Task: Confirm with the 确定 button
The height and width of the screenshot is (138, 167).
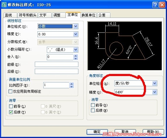Action: click(x=97, y=132)
